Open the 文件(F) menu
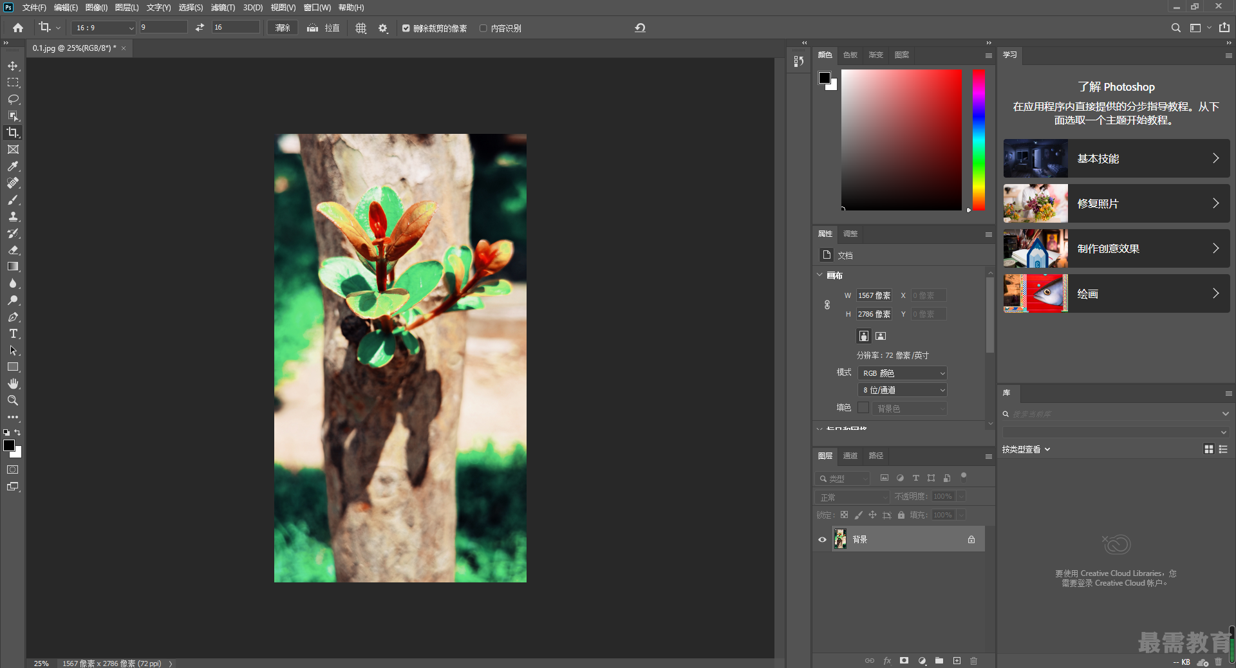This screenshot has width=1236, height=668. (x=34, y=8)
